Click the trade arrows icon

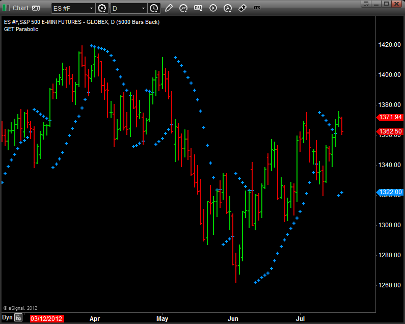click(242, 8)
